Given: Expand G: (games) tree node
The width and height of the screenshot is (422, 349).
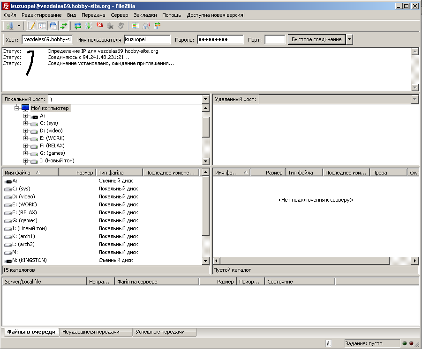Looking at the screenshot, I should [x=25, y=153].
